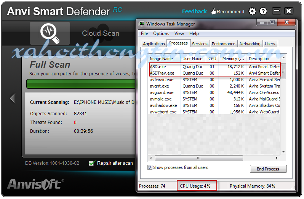This screenshot has height=199, width=304.
Task: Minimize the Anvi Smart Defender window
Action: click(x=277, y=11)
